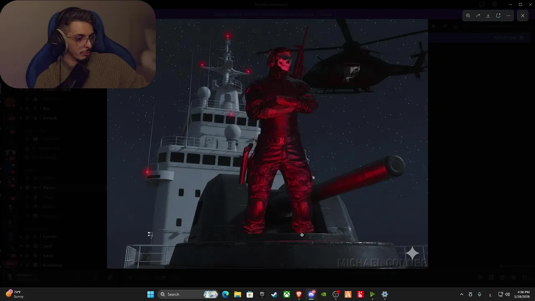Select the dimmed Streak channel in Discord

pos(50,118)
